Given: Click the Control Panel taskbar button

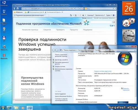Looking at the screenshot, I should 30,108.
